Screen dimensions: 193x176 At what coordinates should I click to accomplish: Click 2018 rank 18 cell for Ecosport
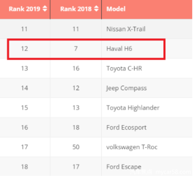76,127
